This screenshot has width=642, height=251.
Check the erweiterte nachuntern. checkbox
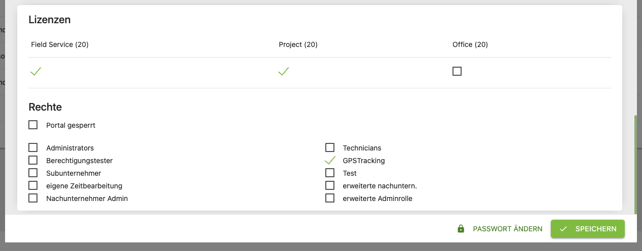330,185
